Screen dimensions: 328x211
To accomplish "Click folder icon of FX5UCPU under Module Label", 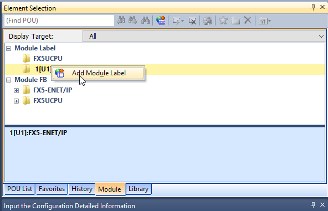I will [x=26, y=58].
